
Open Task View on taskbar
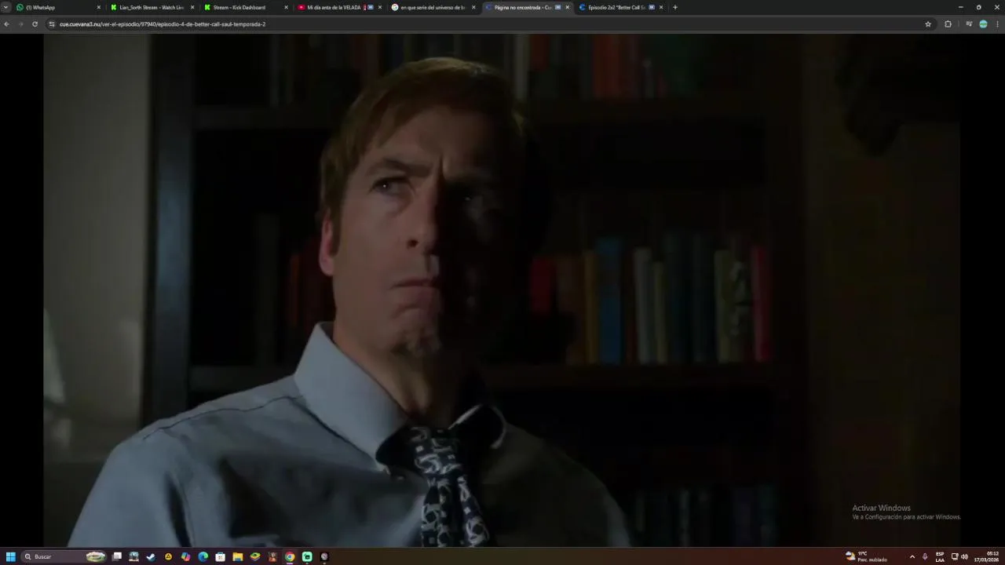(x=117, y=556)
